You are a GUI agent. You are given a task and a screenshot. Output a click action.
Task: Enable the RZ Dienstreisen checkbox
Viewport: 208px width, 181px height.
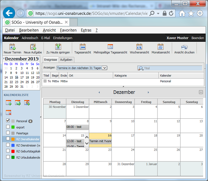coord(8,145)
